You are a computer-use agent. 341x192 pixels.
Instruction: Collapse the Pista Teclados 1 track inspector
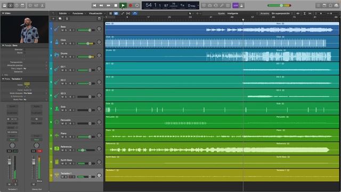pyautogui.click(x=3, y=79)
